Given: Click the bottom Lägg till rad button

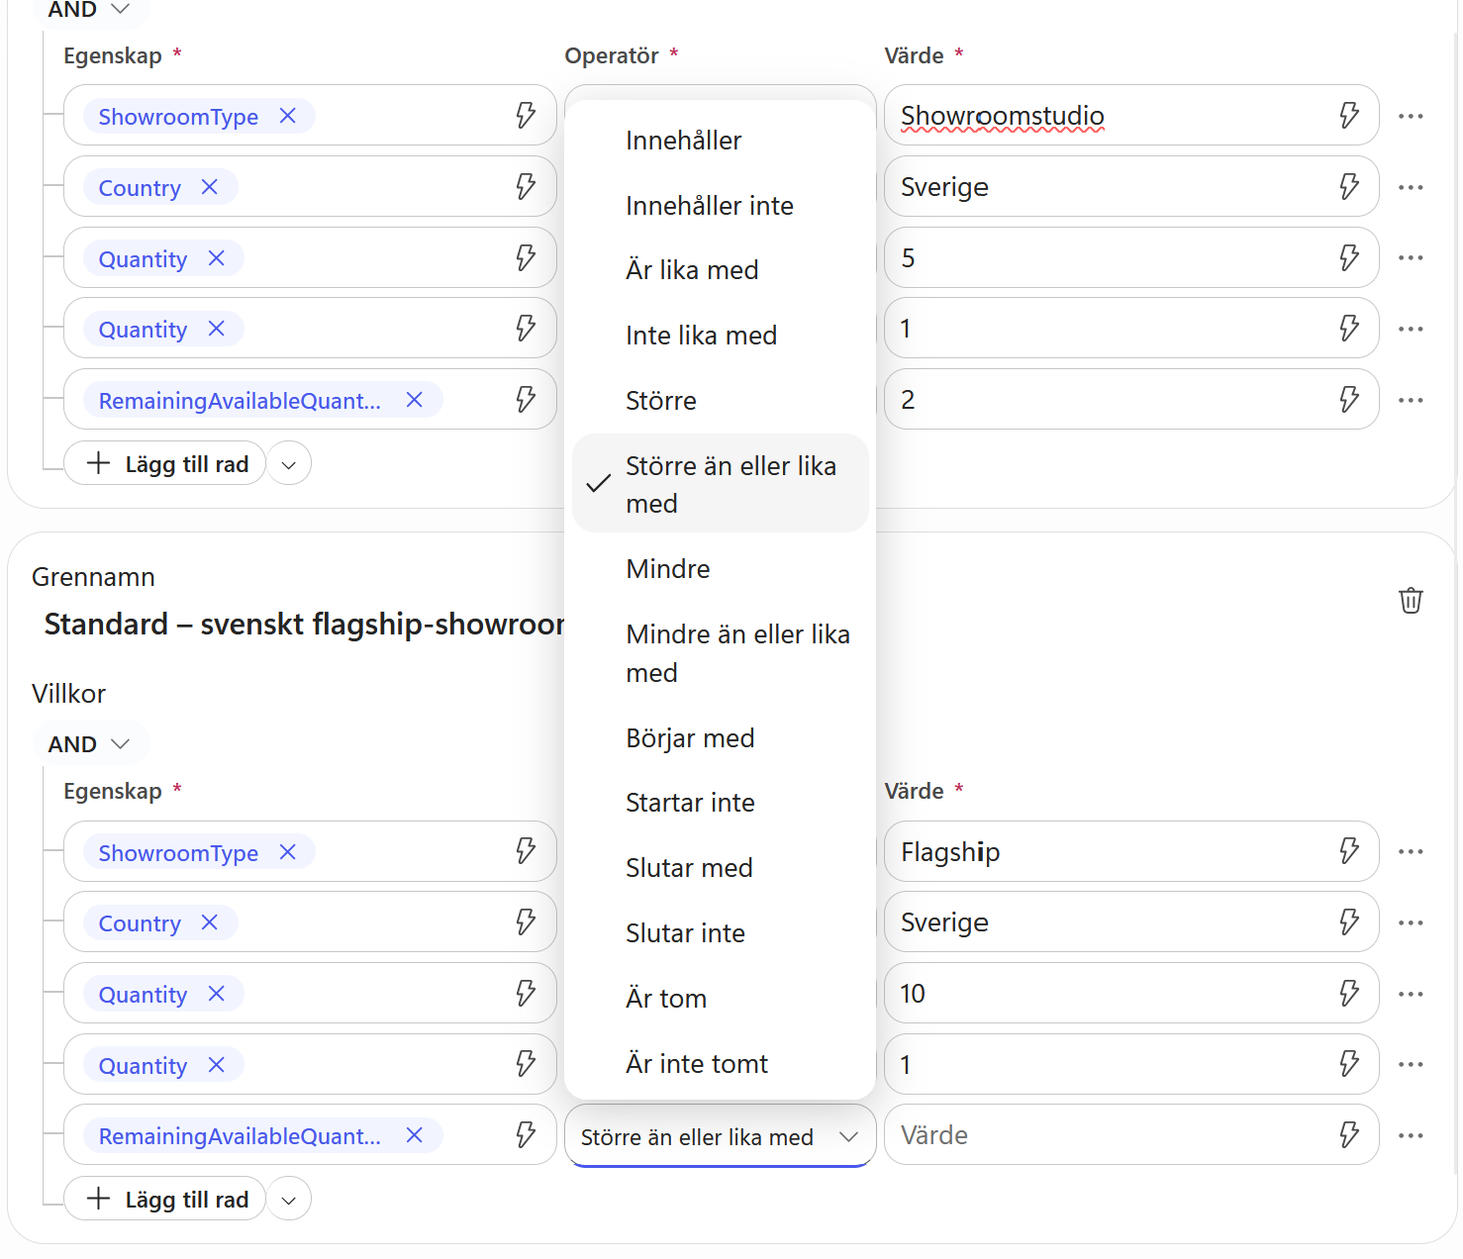Looking at the screenshot, I should pos(165,1200).
